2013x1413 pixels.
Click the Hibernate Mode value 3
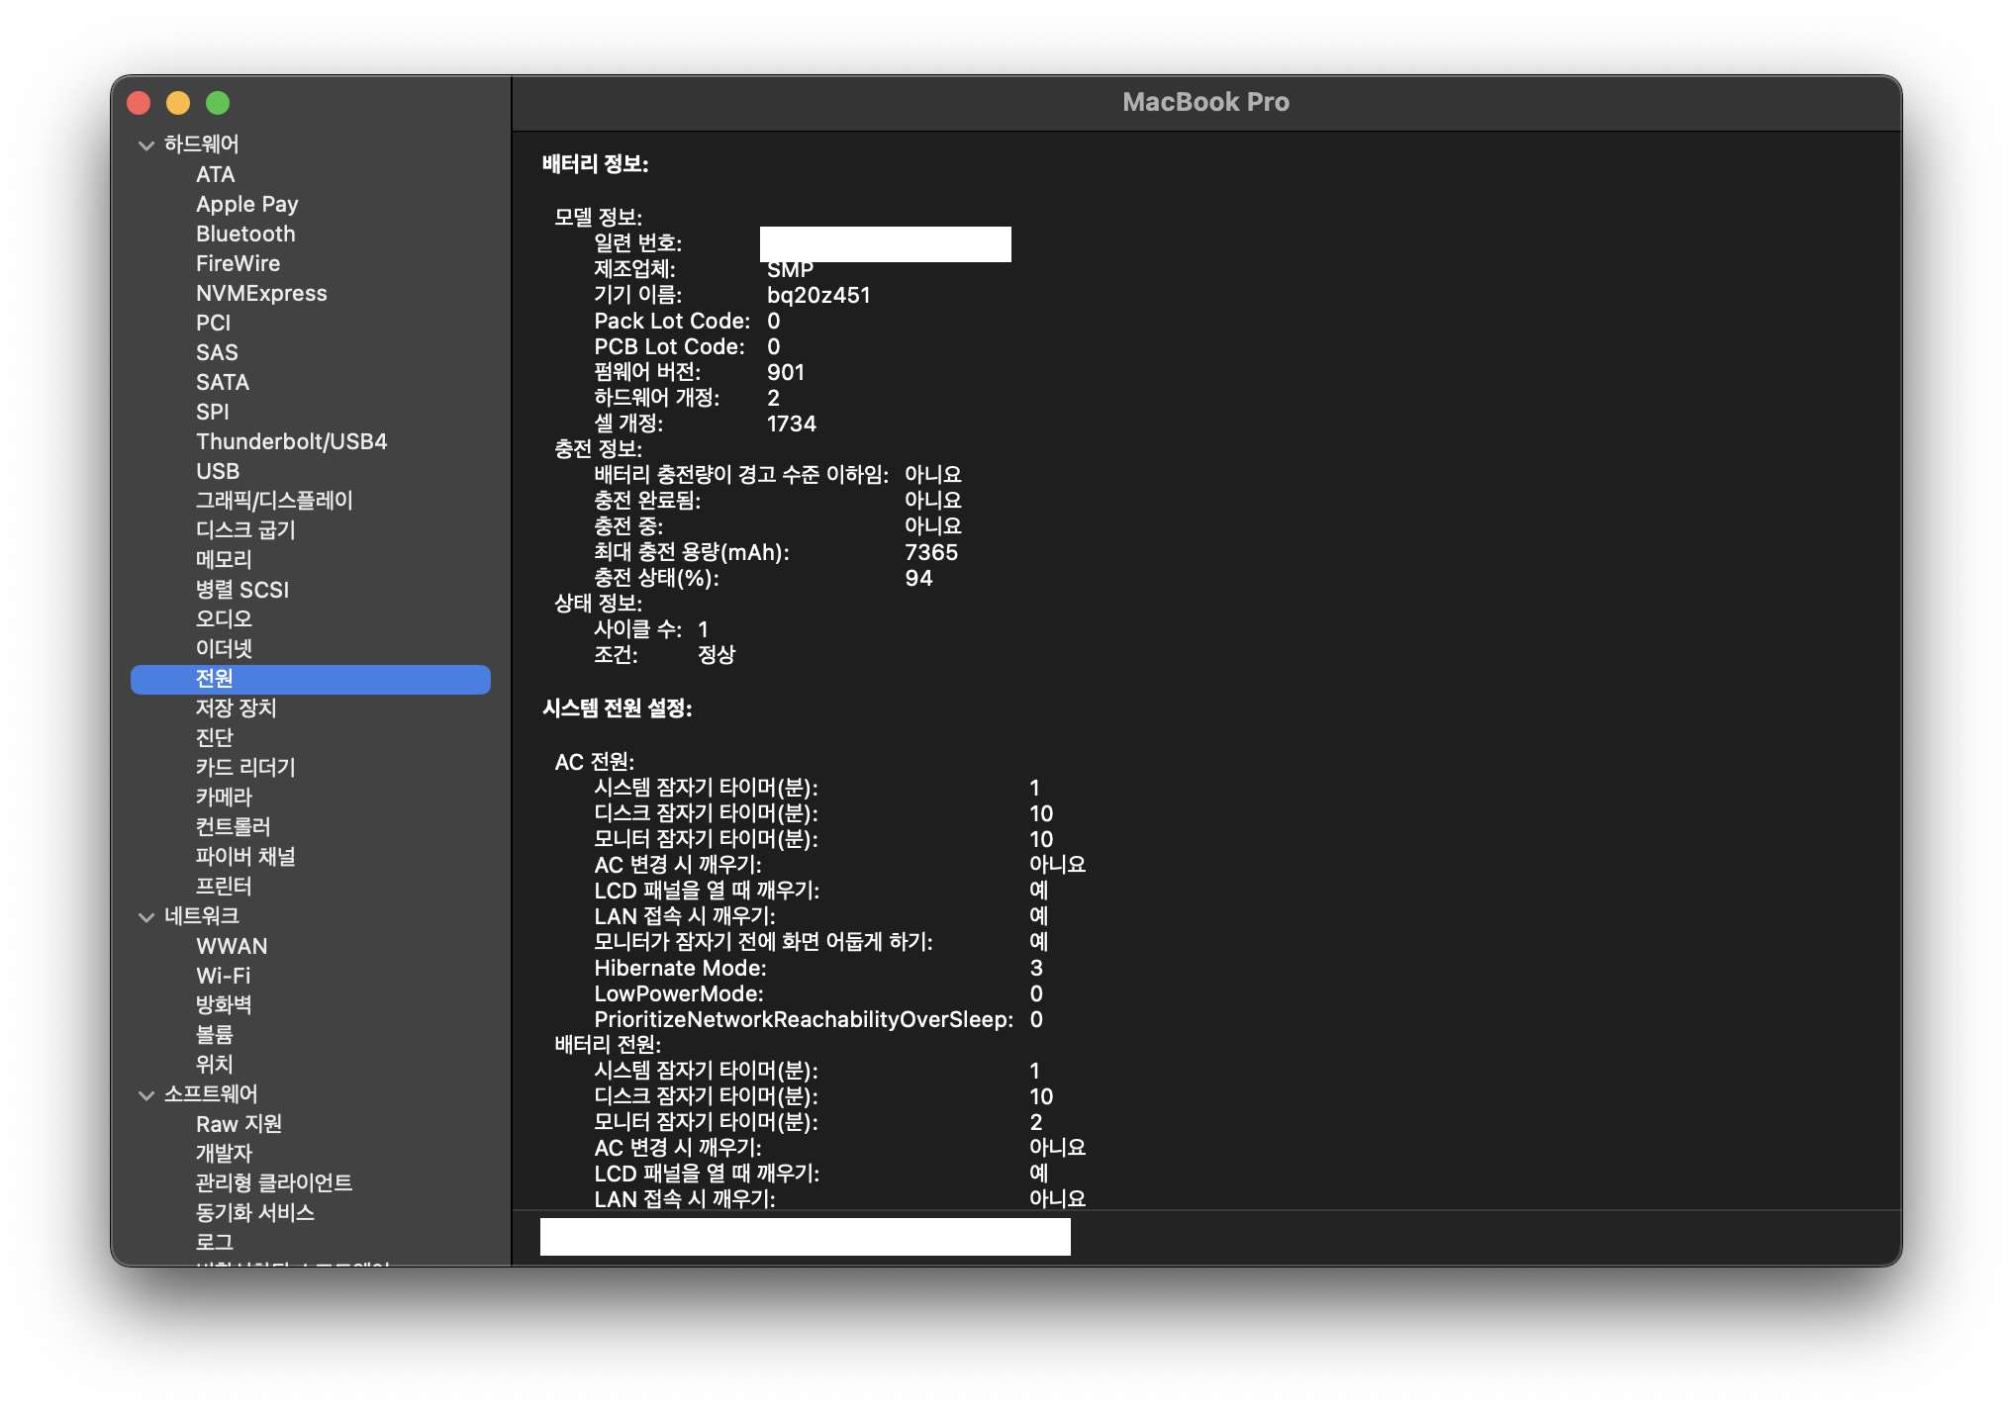point(1036,968)
